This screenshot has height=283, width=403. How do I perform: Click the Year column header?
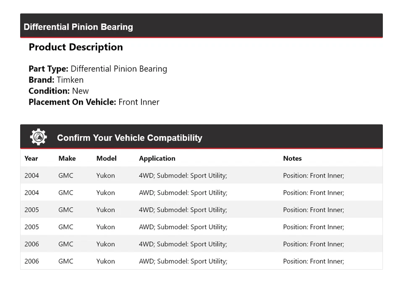click(x=31, y=158)
